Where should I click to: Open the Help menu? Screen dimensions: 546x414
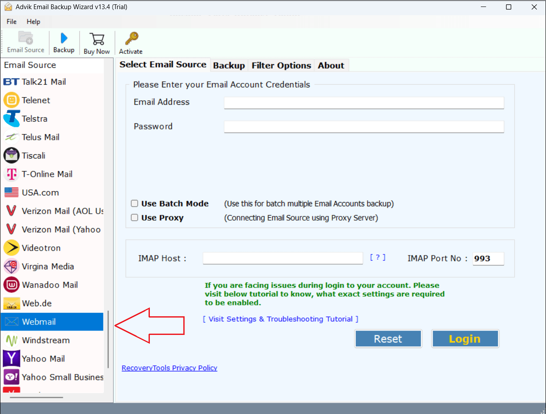tap(33, 22)
